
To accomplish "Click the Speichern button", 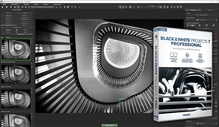I will pos(109,125).
